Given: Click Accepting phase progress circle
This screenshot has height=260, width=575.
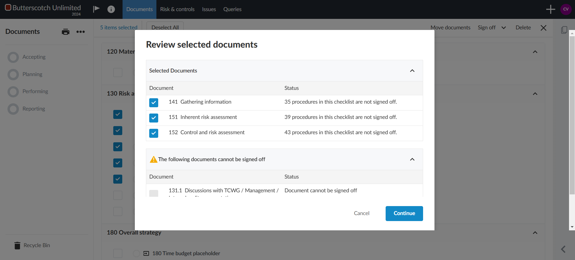Looking at the screenshot, I should tap(13, 57).
